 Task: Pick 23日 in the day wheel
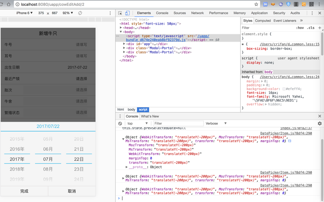pos(79,169)
